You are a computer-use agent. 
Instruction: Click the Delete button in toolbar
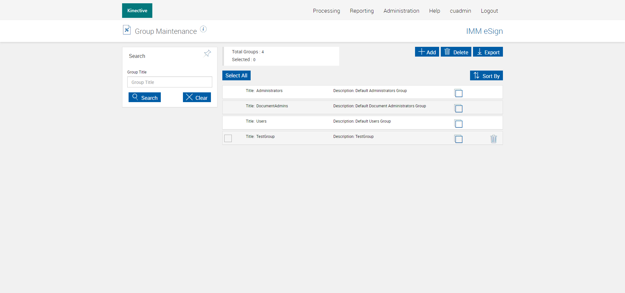[x=456, y=52]
